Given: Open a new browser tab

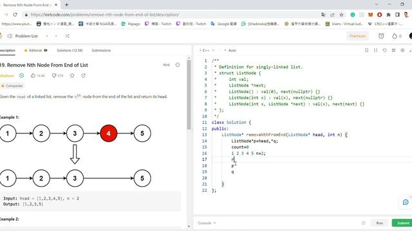Looking at the screenshot, I should coord(67,4).
